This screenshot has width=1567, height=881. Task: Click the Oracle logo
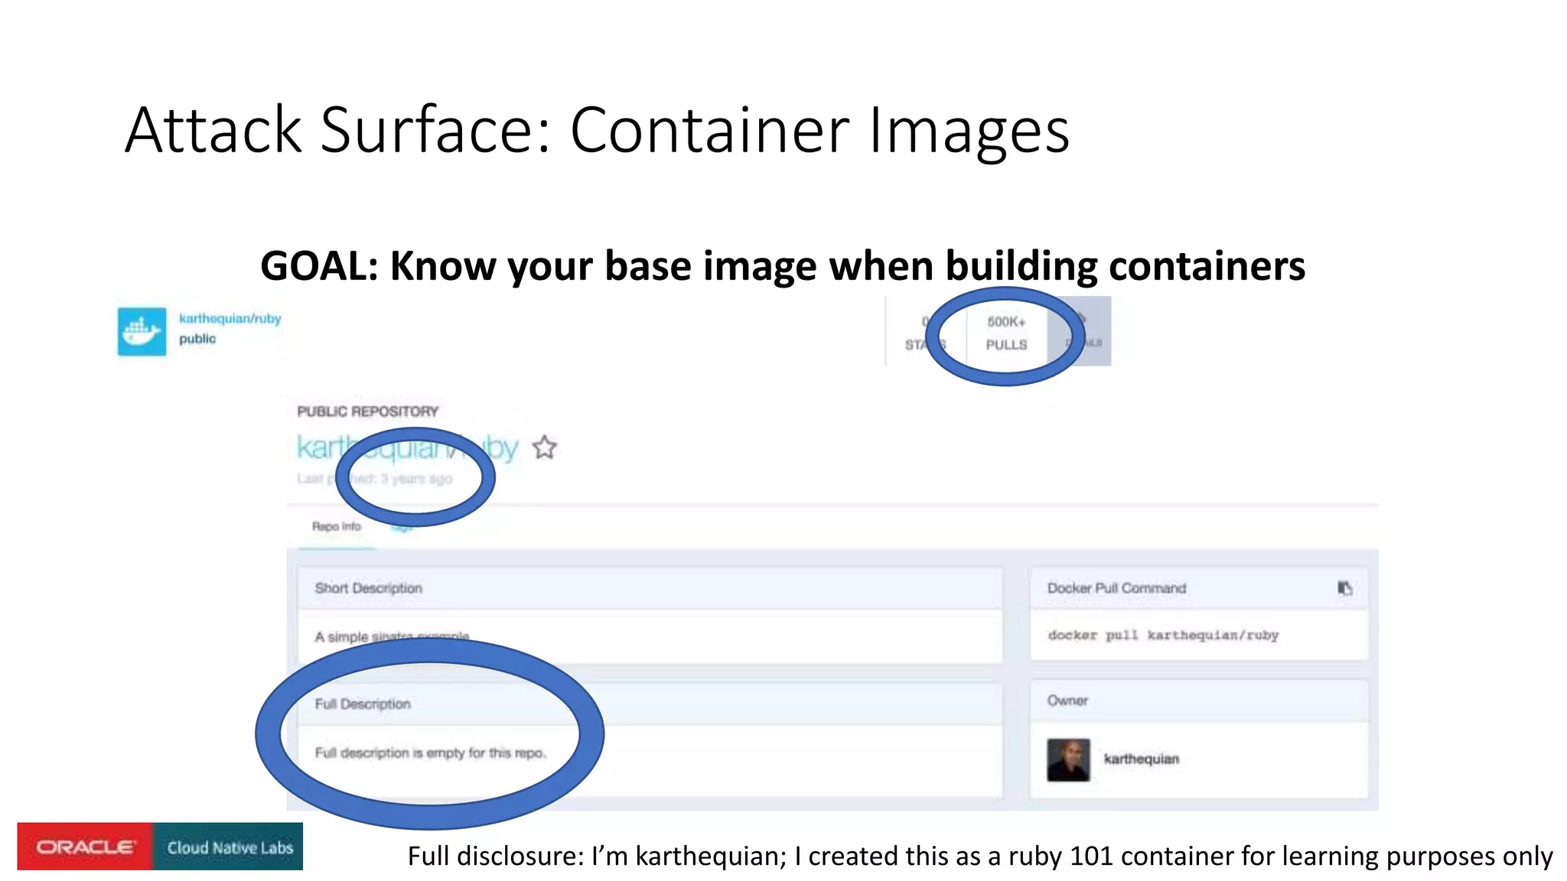[85, 847]
